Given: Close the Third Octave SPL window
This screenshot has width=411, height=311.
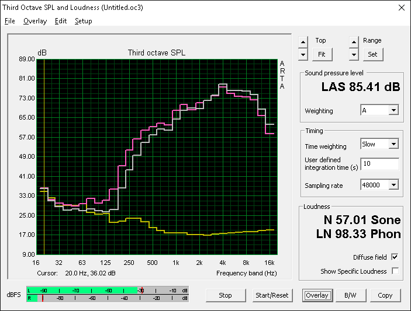Looking at the screenshot, I should [x=401, y=8].
